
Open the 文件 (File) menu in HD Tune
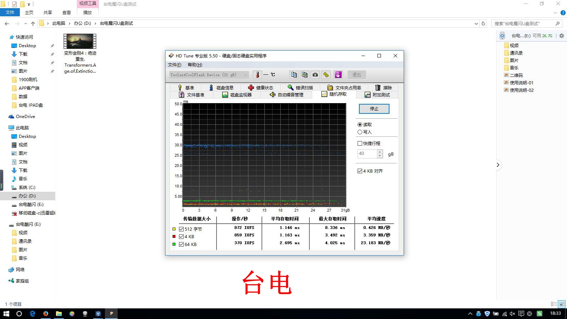point(174,65)
